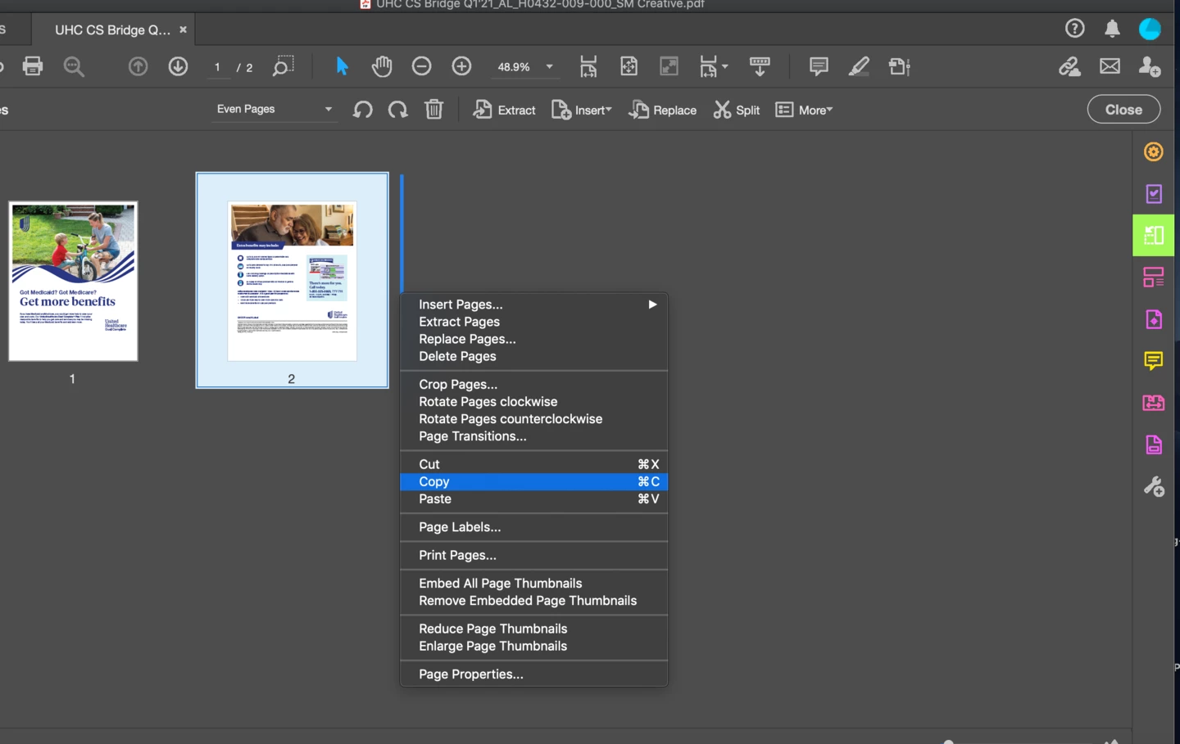Choose Page Labels in context menu

coord(533,528)
